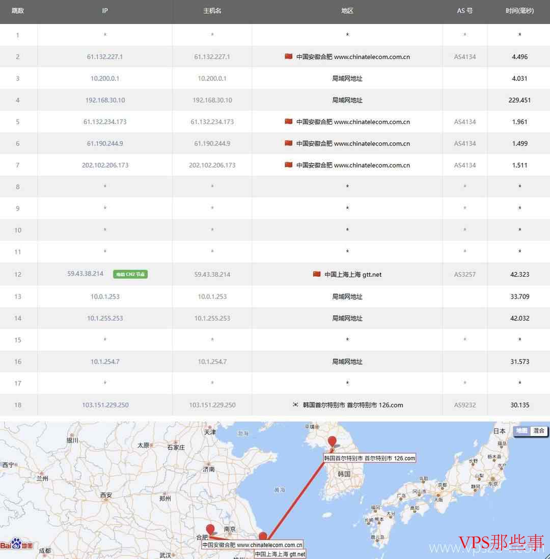Screen dimensions: 550x559
Task: Click IP link 61.132.227.1
Action: [x=104, y=56]
